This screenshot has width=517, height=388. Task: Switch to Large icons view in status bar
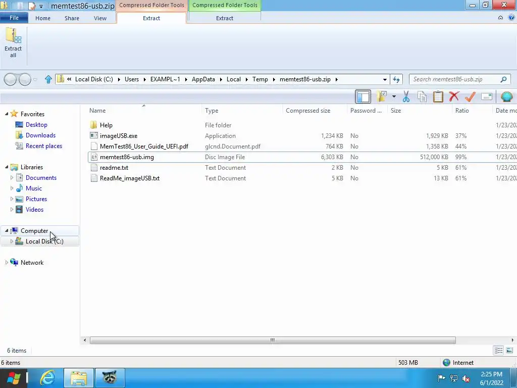[509, 351]
